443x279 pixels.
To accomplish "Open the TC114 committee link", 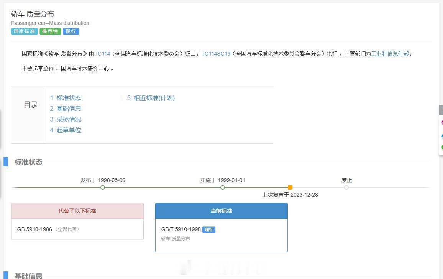I will 102,54.
